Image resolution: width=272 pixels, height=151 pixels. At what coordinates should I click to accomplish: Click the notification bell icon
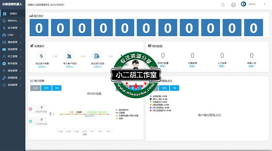pos(223,5)
